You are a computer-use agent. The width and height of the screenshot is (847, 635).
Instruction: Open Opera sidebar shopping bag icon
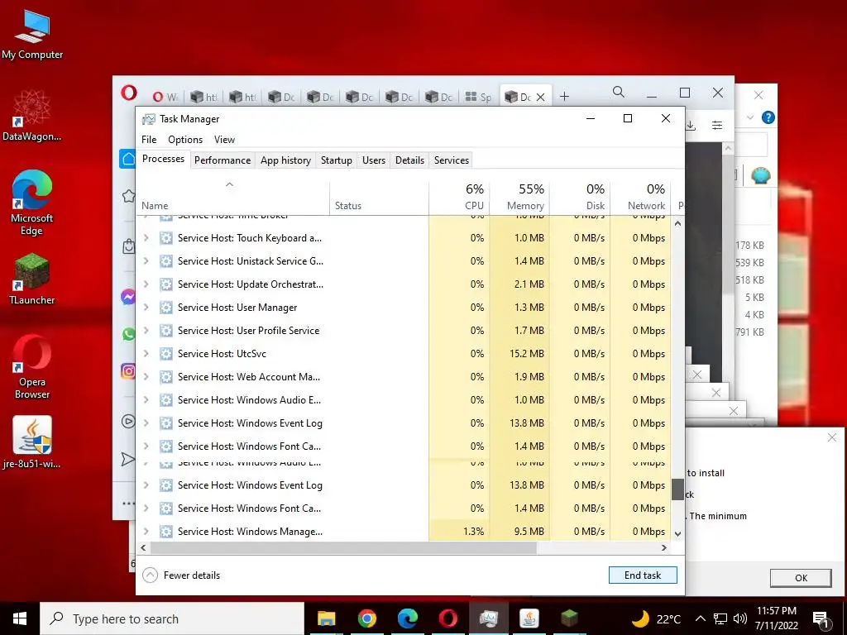(128, 246)
